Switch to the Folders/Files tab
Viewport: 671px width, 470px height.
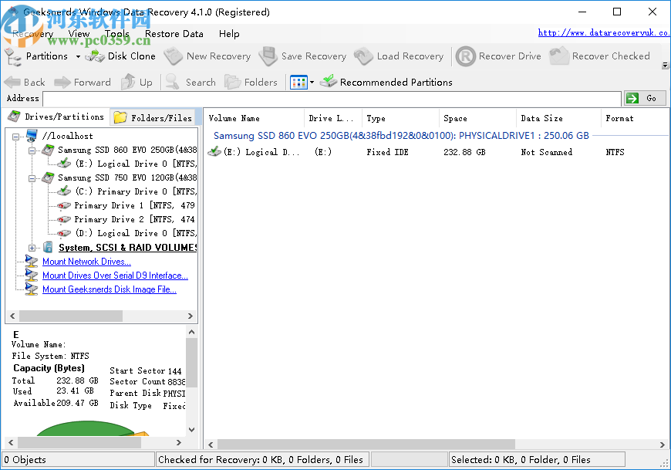tap(153, 117)
